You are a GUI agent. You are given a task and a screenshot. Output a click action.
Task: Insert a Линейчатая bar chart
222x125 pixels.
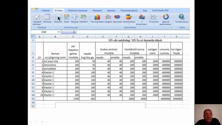[x=129, y=19]
